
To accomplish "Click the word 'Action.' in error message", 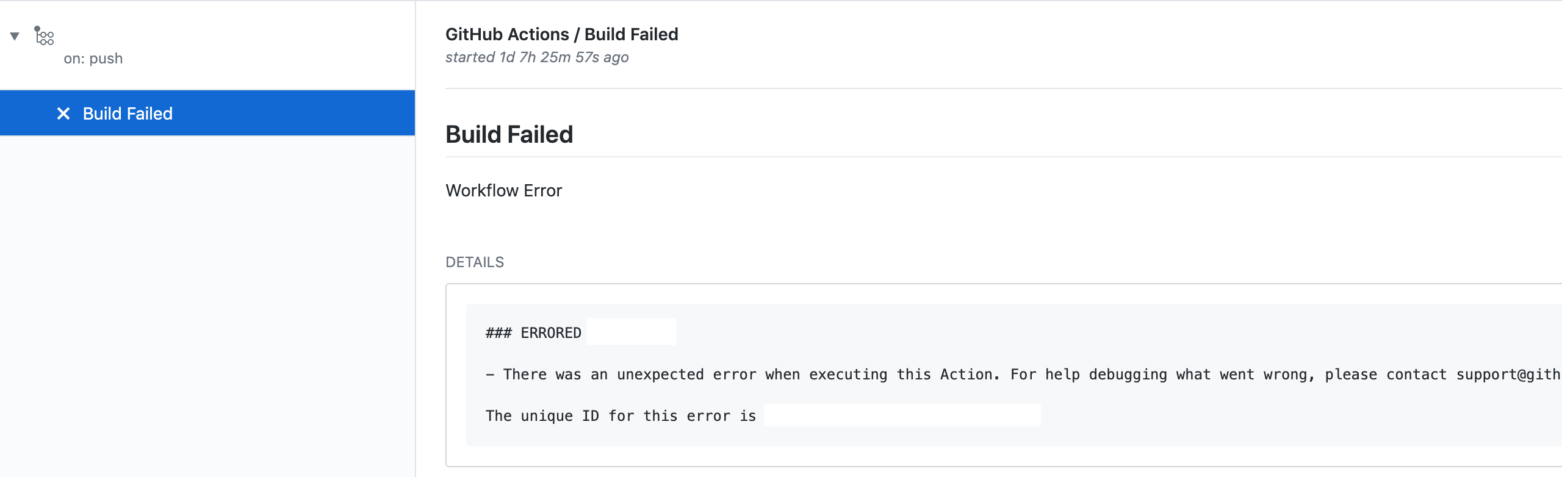I will [x=970, y=375].
